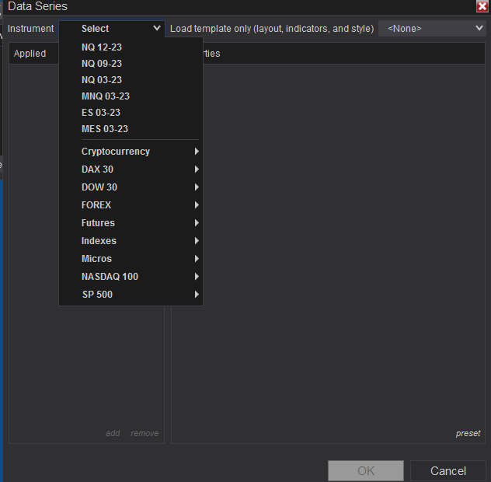This screenshot has height=482, width=491.
Task: Open the SP 500 submenu
Action: (x=131, y=295)
